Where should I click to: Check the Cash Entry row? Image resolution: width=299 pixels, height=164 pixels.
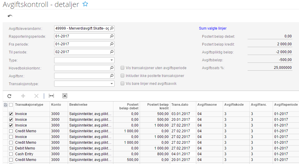(11, 154)
